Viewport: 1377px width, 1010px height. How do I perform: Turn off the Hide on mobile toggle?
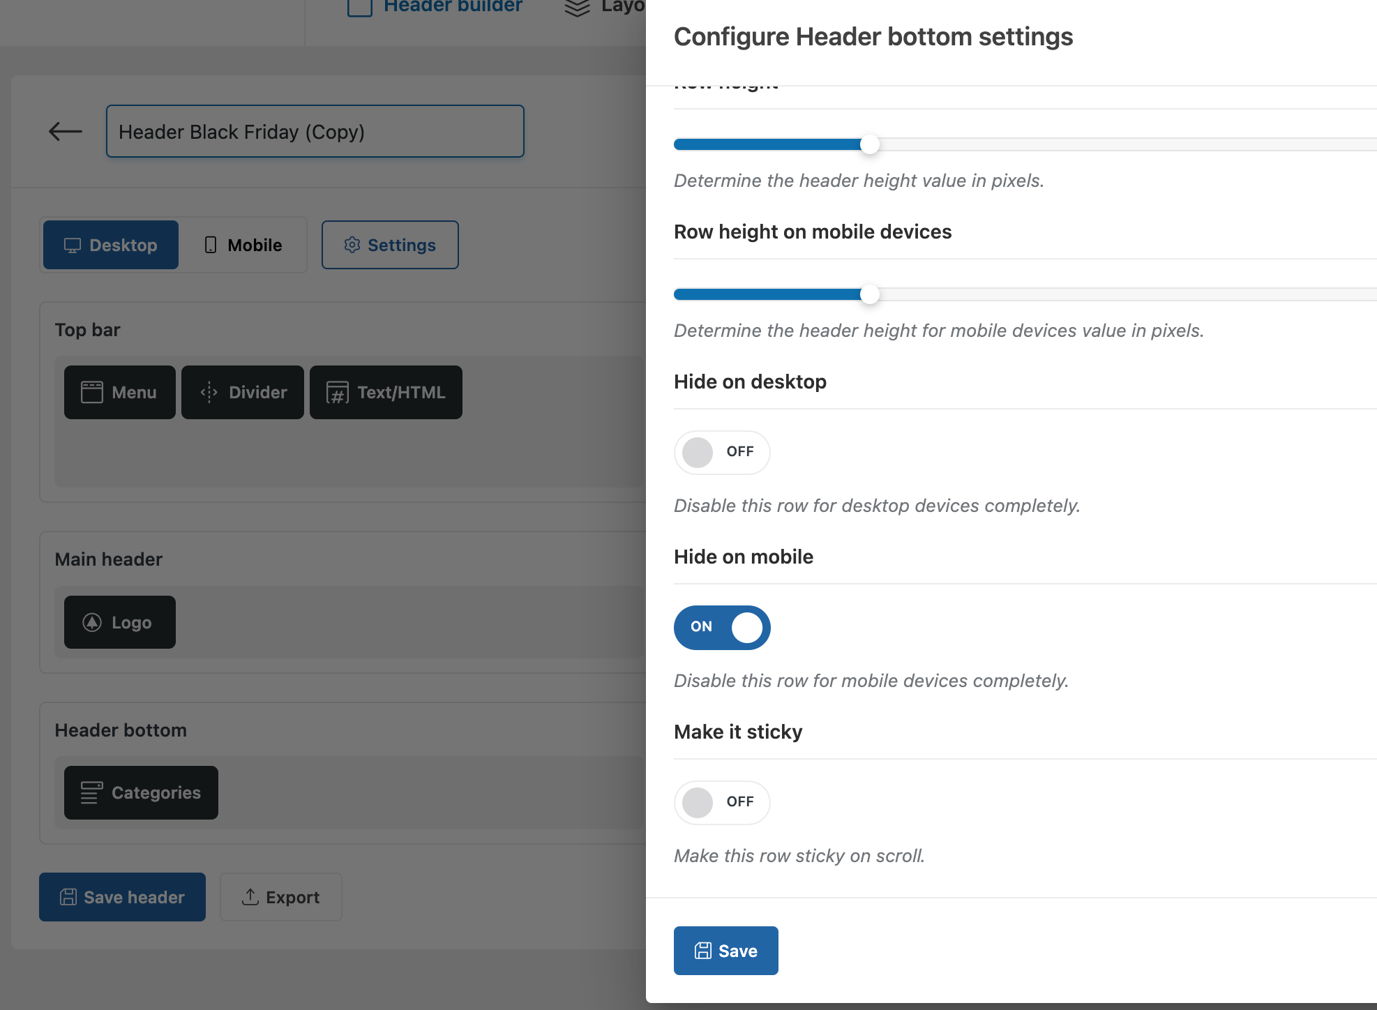point(721,627)
